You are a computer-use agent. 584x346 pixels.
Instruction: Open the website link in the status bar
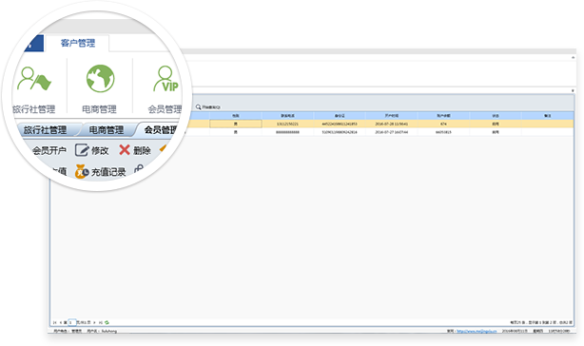click(477, 331)
